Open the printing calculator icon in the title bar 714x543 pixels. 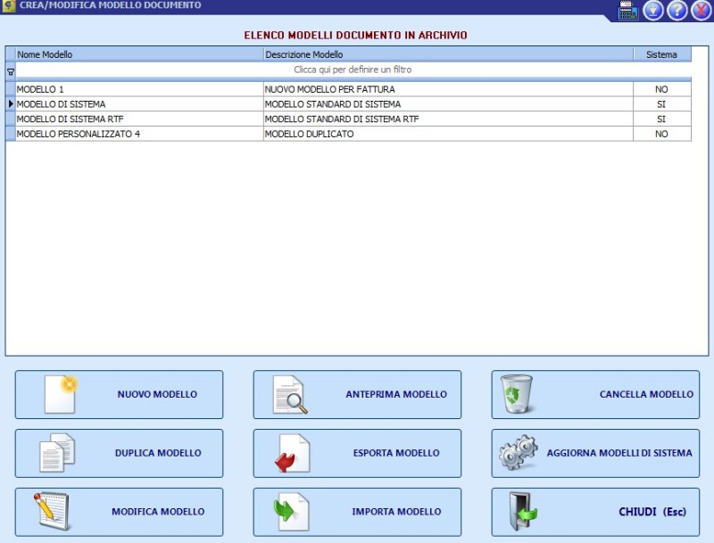(x=627, y=11)
